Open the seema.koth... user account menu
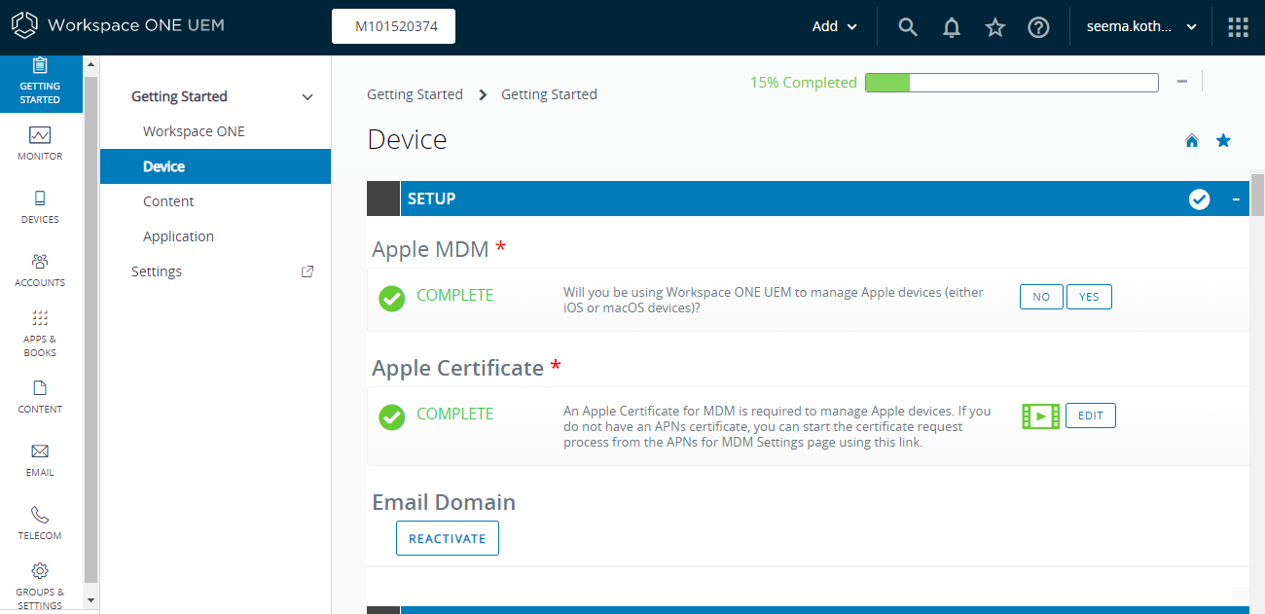 pos(1141,27)
